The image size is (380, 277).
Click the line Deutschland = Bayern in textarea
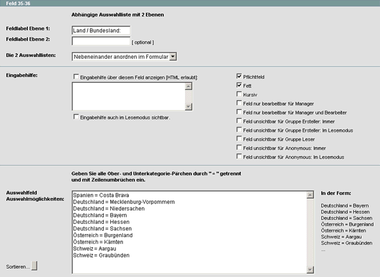pyautogui.click(x=100, y=215)
